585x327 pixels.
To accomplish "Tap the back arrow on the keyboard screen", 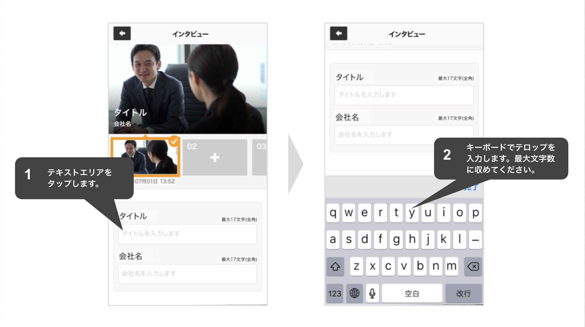I will 339,33.
